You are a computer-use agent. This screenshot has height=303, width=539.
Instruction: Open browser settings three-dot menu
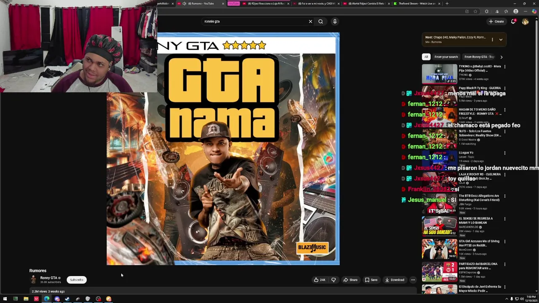pos(525,11)
